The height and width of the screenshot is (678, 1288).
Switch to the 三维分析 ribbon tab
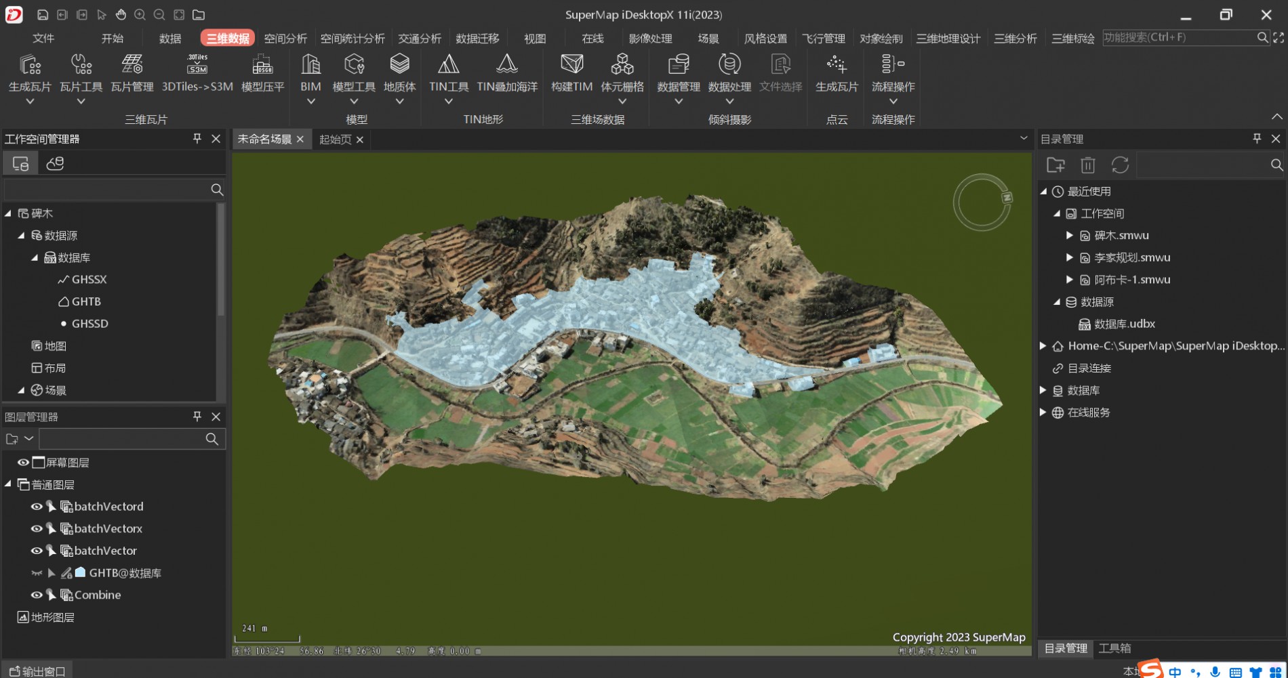pyautogui.click(x=1015, y=39)
